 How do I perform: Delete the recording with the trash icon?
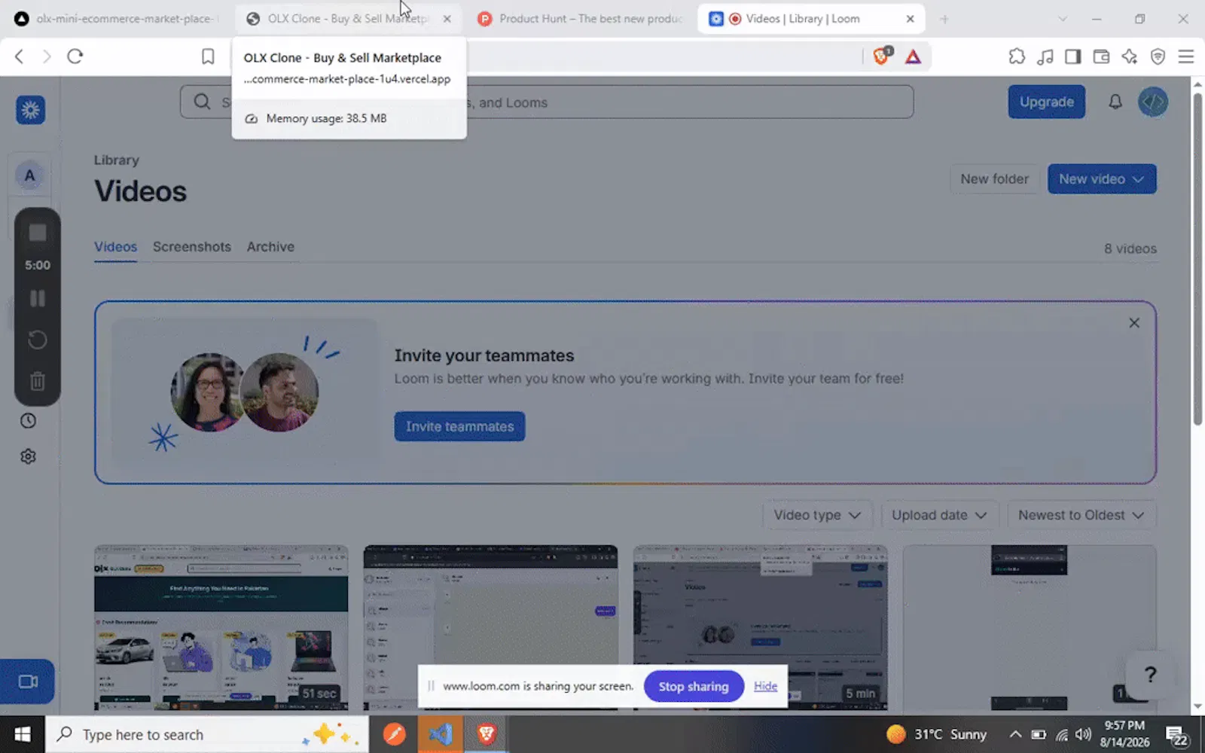(38, 381)
